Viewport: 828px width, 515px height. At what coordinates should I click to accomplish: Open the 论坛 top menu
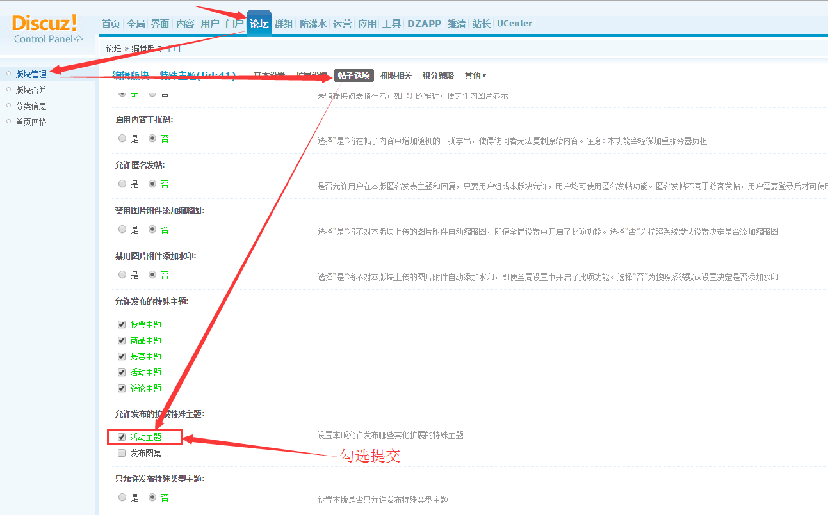point(259,24)
